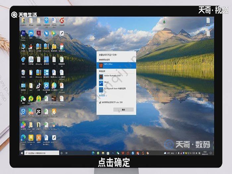Expand the 'More apps' link
This screenshot has width=232, height=174.
pyautogui.click(x=103, y=95)
